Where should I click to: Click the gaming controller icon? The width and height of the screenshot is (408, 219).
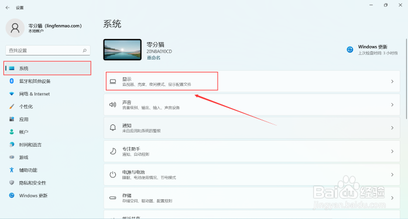click(x=12, y=157)
